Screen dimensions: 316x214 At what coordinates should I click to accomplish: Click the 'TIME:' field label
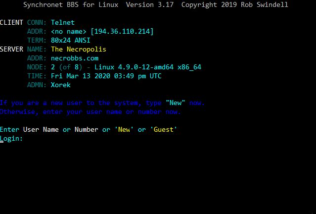[x=37, y=76]
